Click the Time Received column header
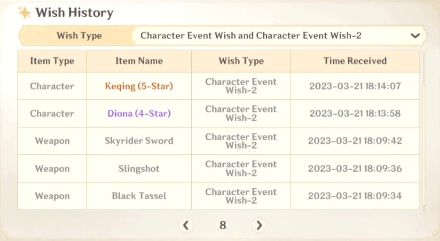Viewport: 440px width, 241px height. pos(355,61)
